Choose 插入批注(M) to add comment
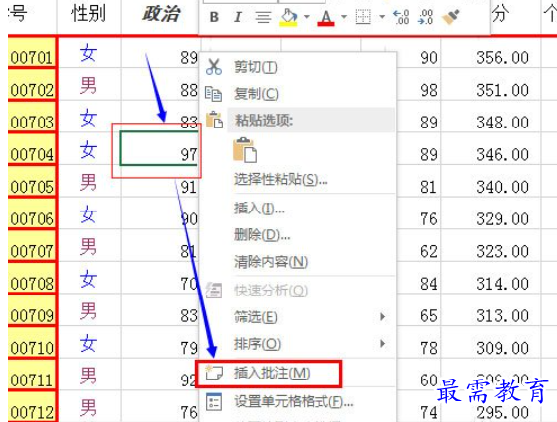 272,373
